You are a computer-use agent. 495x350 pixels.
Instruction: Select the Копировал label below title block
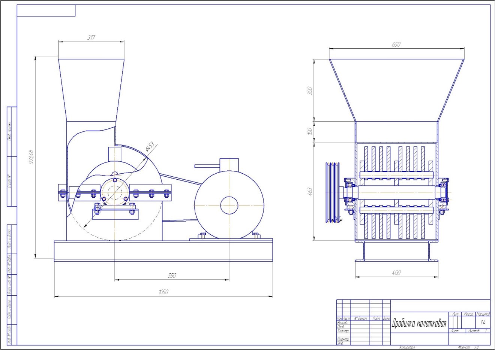(407, 347)
